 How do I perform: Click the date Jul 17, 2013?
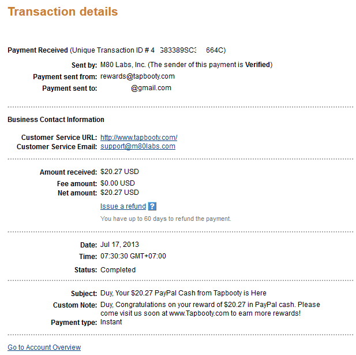[119, 245]
